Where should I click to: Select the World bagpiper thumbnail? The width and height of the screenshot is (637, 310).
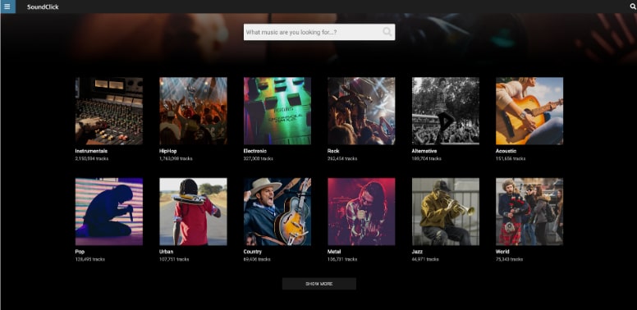point(529,212)
